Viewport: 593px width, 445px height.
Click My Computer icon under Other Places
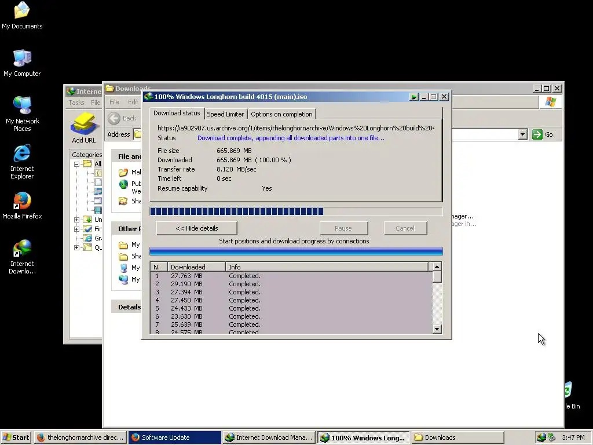click(123, 268)
